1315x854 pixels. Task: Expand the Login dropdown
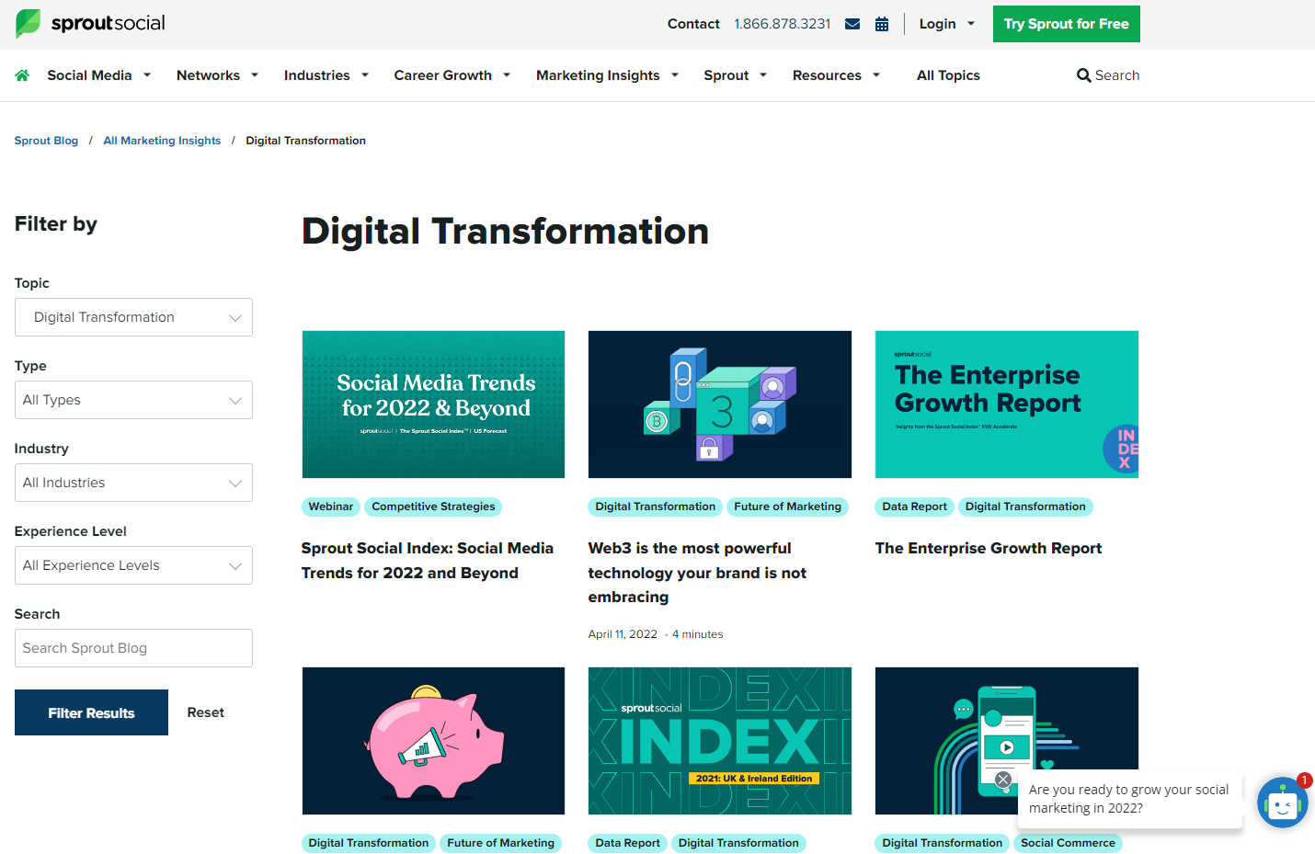(946, 24)
